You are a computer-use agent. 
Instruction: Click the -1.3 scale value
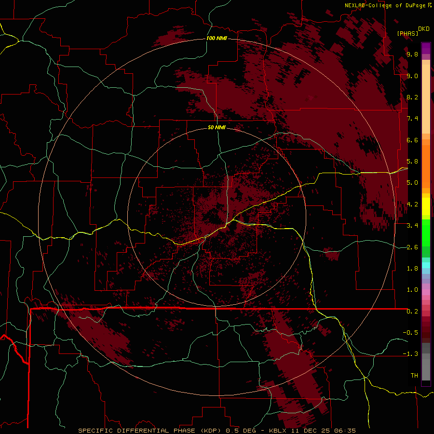[x=410, y=354]
